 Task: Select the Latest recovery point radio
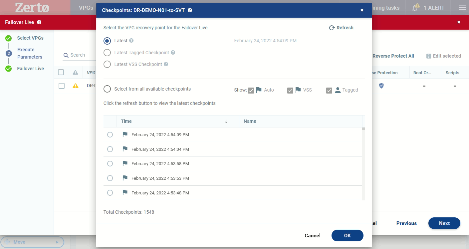107,41
